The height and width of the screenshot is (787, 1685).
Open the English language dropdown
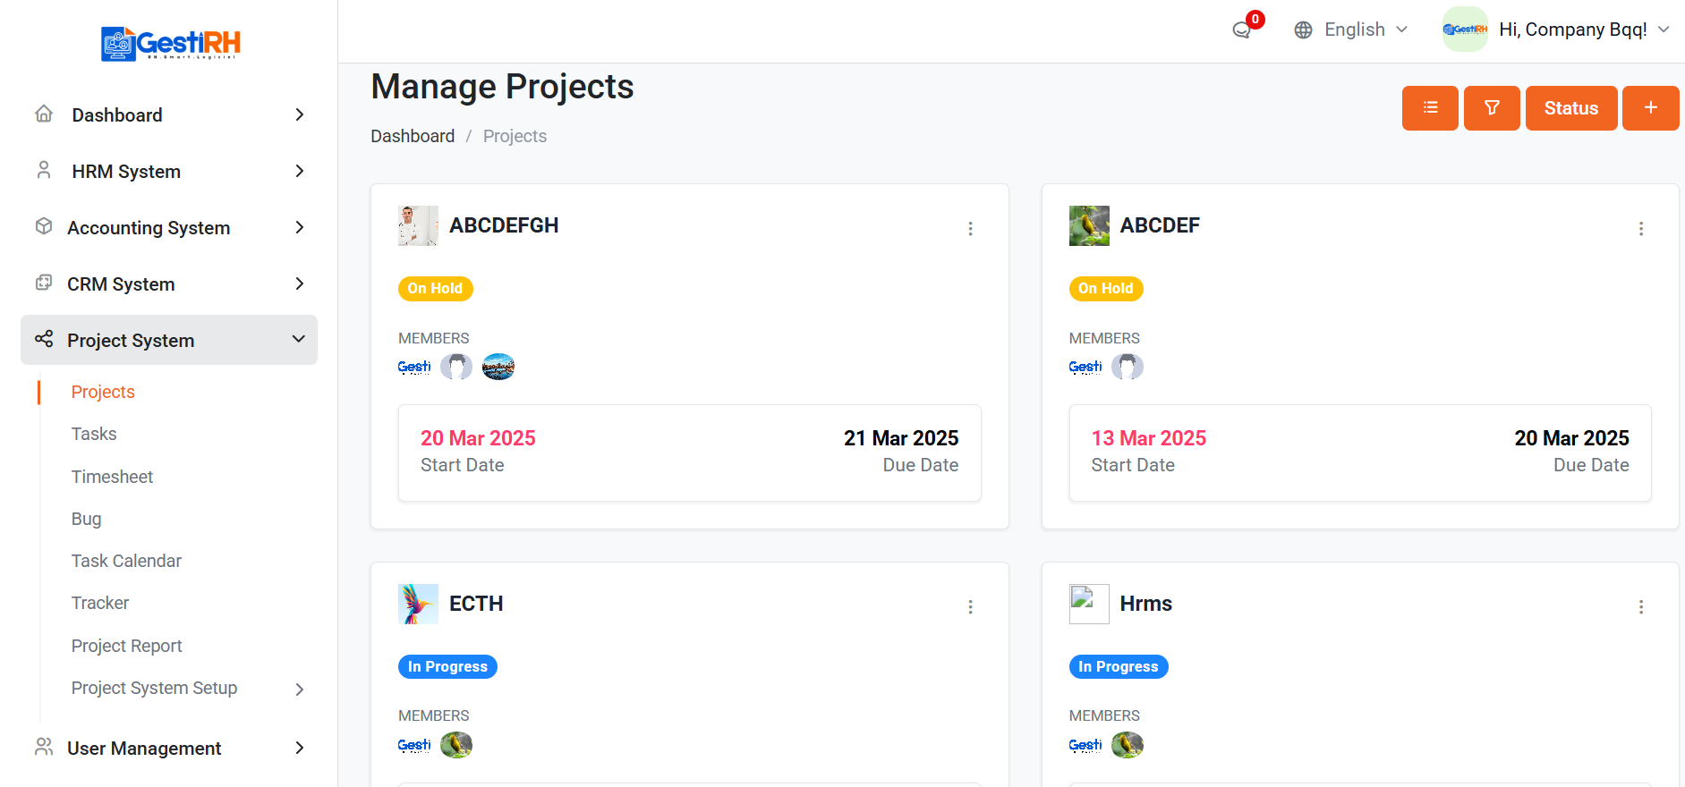[1351, 30]
